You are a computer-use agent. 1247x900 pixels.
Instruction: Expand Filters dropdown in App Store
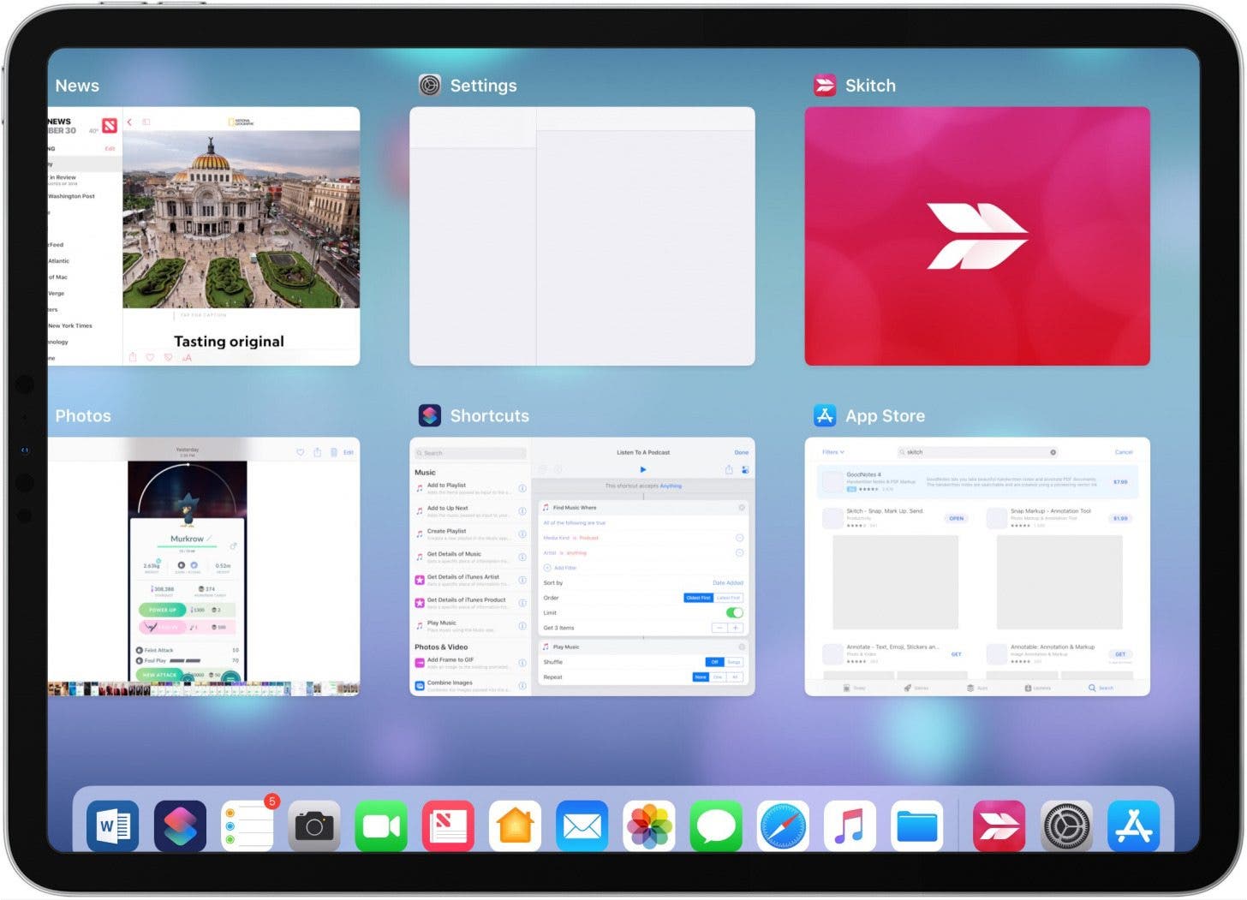(833, 452)
